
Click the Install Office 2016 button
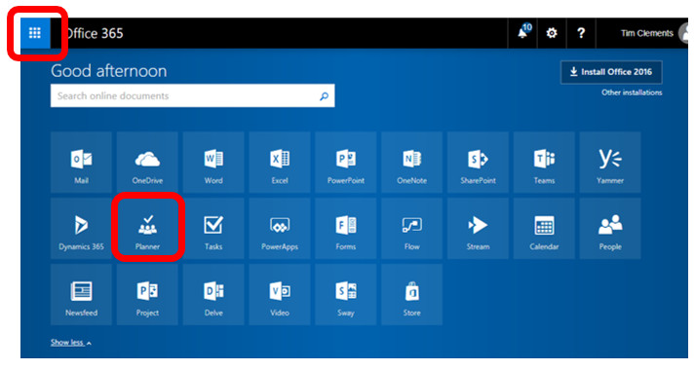tap(611, 72)
